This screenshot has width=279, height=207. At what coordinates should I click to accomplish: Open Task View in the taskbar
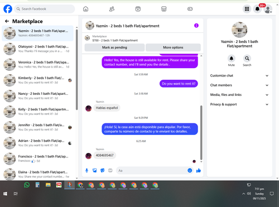tap(16, 194)
